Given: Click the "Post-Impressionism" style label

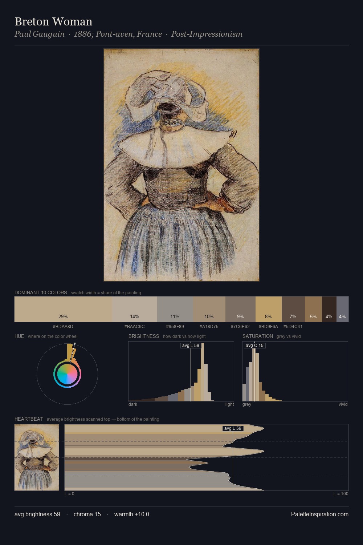Looking at the screenshot, I should 207,34.
